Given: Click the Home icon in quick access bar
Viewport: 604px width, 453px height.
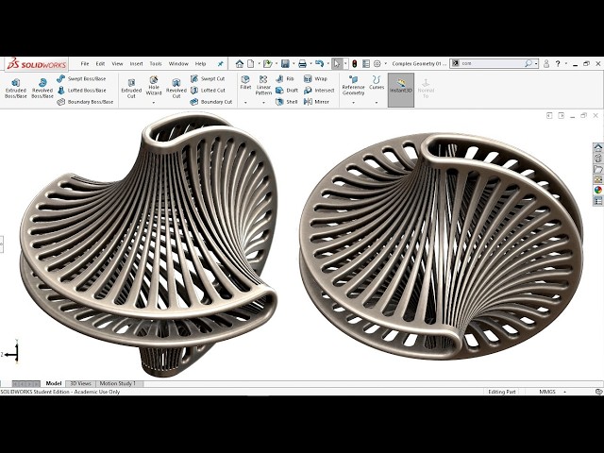Looking at the screenshot, I should (240, 63).
